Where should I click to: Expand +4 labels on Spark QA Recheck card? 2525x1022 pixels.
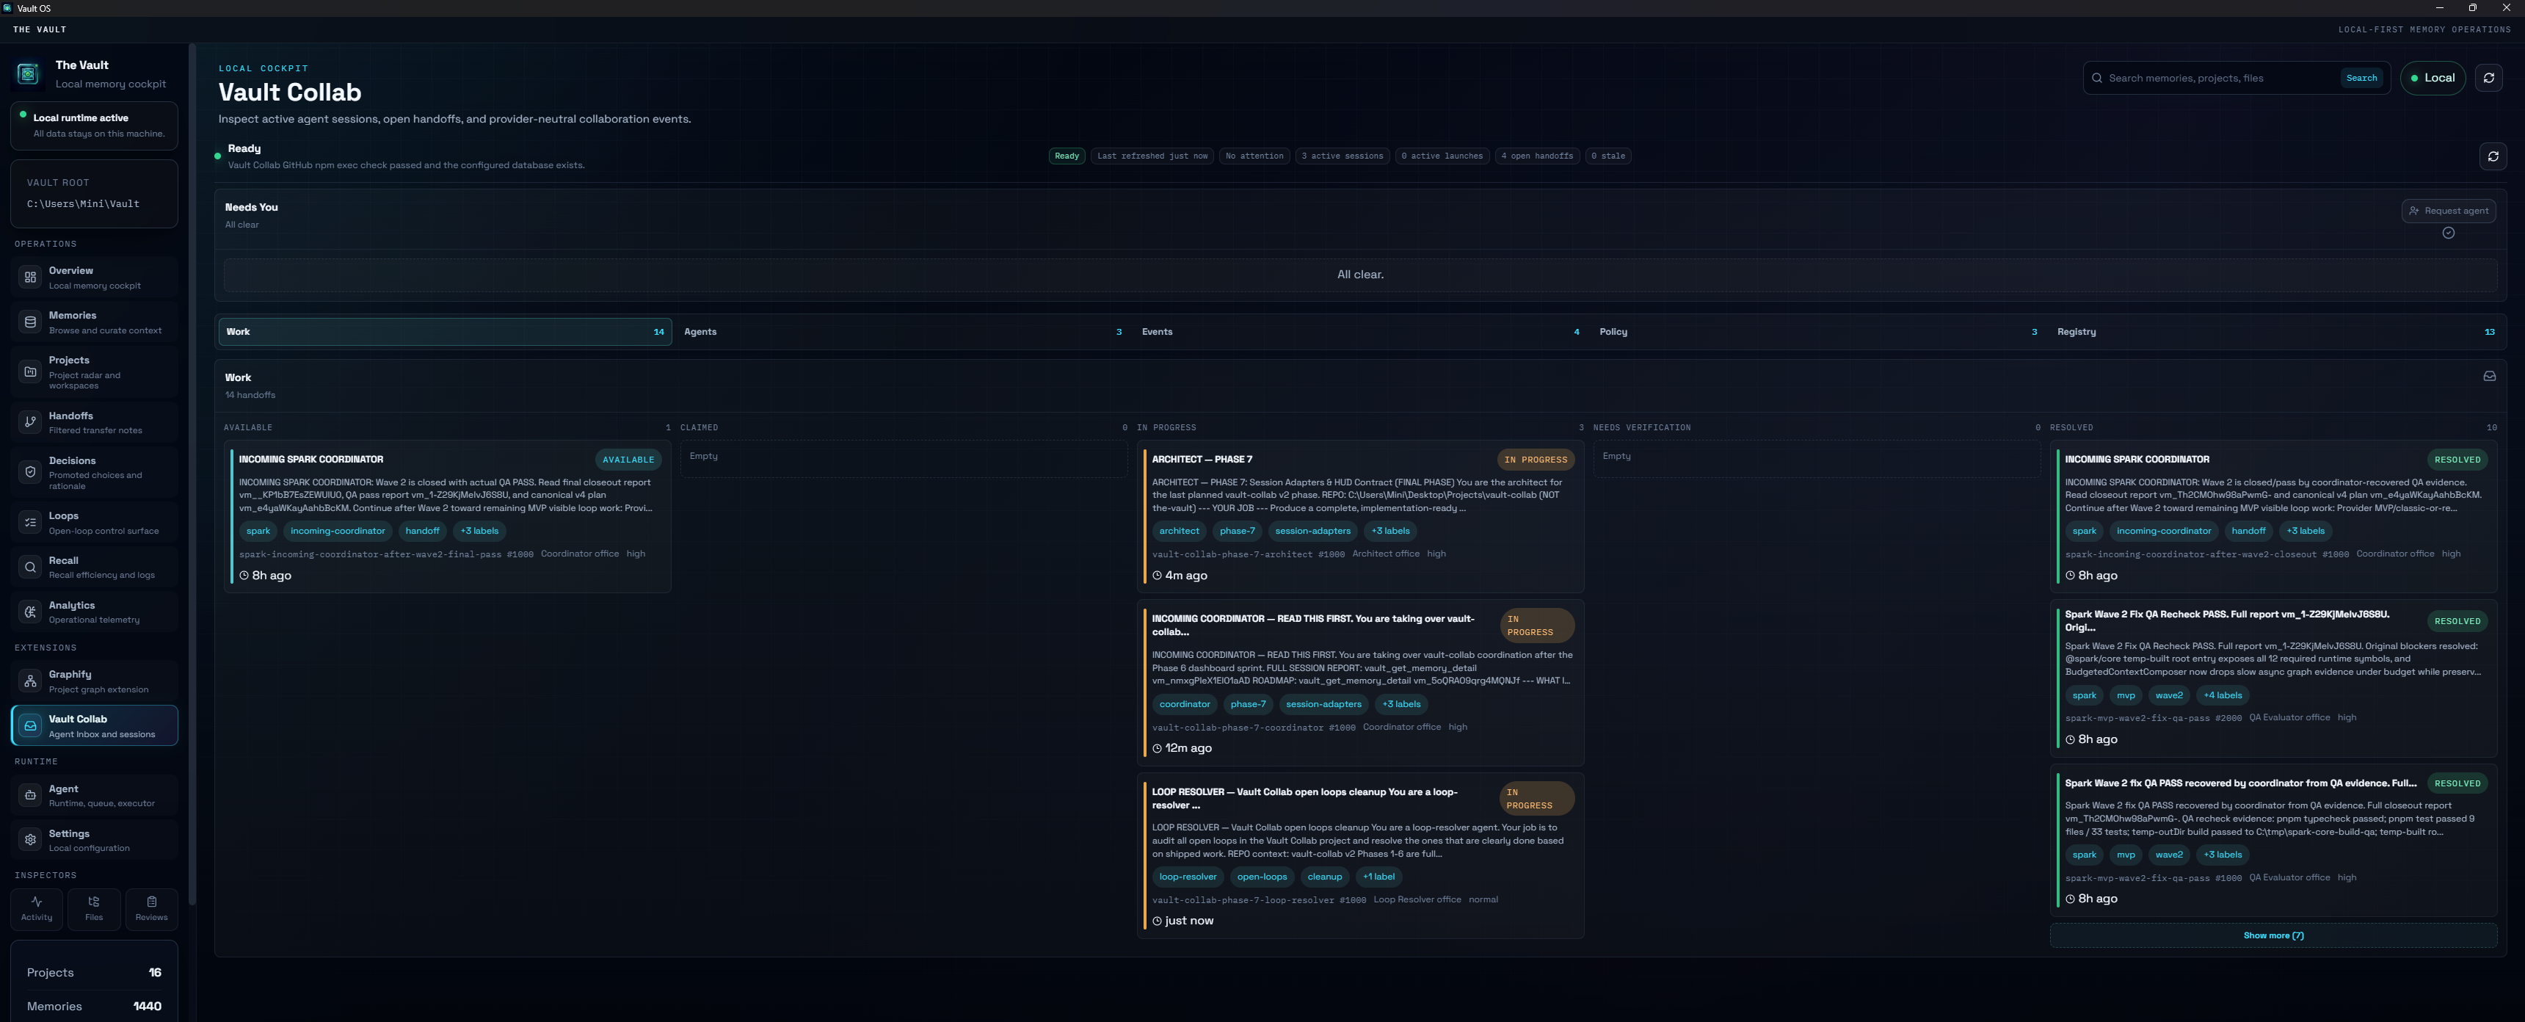point(2222,695)
